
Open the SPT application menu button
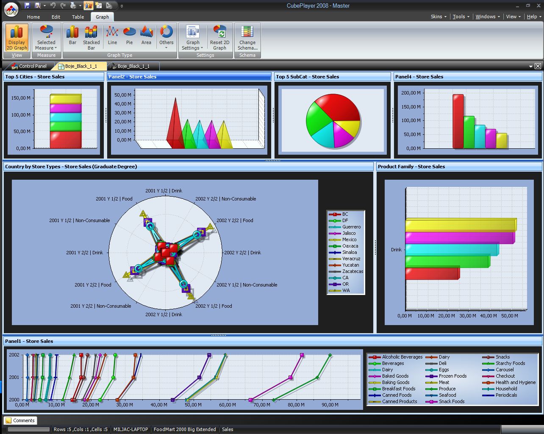coord(11,10)
